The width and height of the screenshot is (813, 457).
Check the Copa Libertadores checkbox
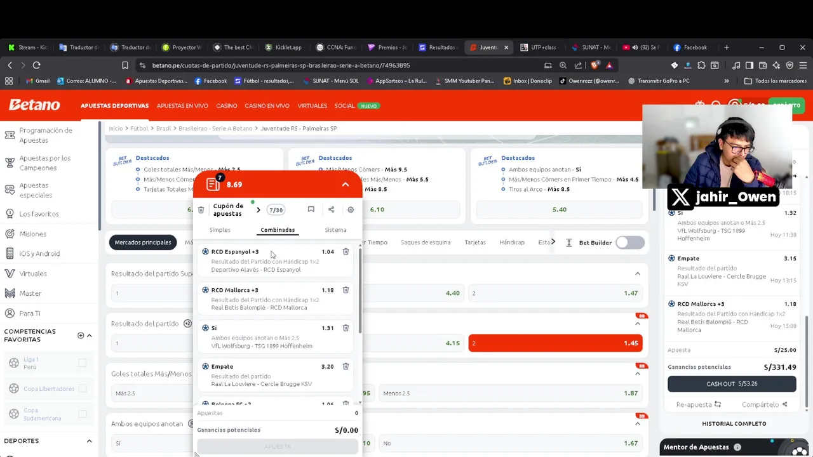83,389
